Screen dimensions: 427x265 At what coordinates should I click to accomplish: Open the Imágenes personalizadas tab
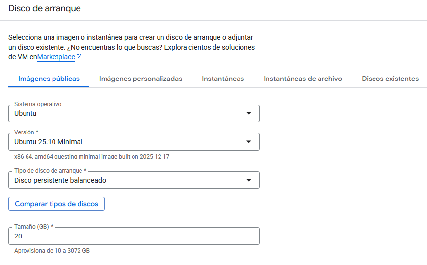coord(140,79)
